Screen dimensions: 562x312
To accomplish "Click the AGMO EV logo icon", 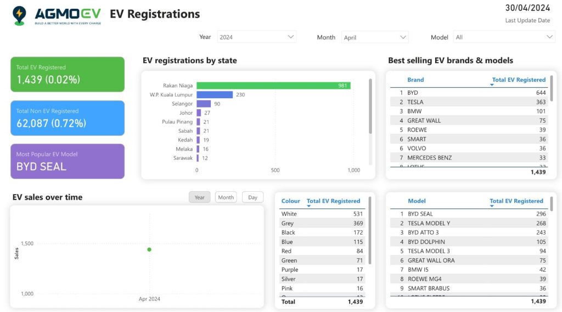I will click(x=20, y=15).
